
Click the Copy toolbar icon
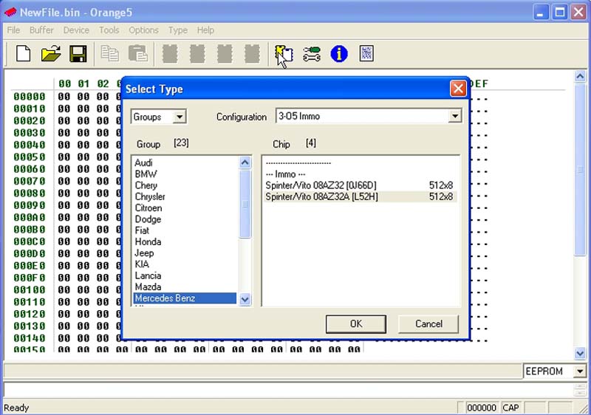[x=110, y=53]
